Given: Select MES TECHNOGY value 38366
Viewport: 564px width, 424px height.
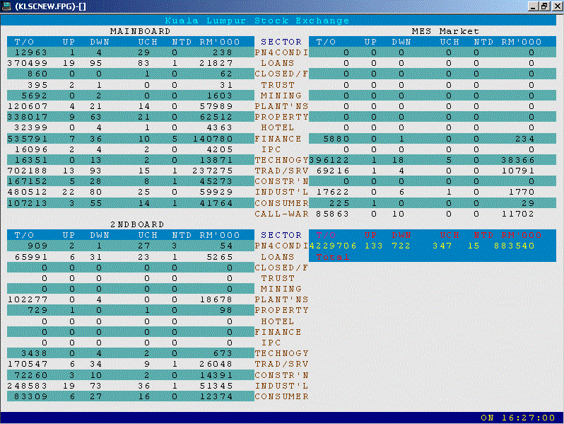Looking at the screenshot, I should click(x=518, y=160).
